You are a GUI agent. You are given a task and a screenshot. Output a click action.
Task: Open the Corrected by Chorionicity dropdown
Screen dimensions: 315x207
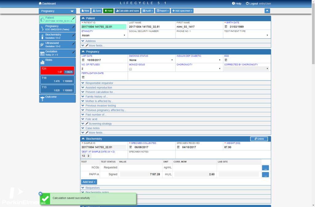tap(246, 69)
